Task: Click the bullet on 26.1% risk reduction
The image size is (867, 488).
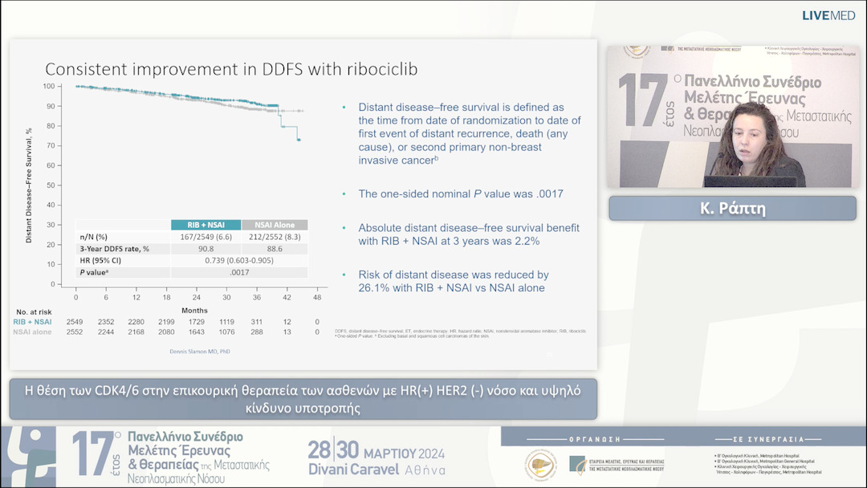Action: (x=454, y=281)
